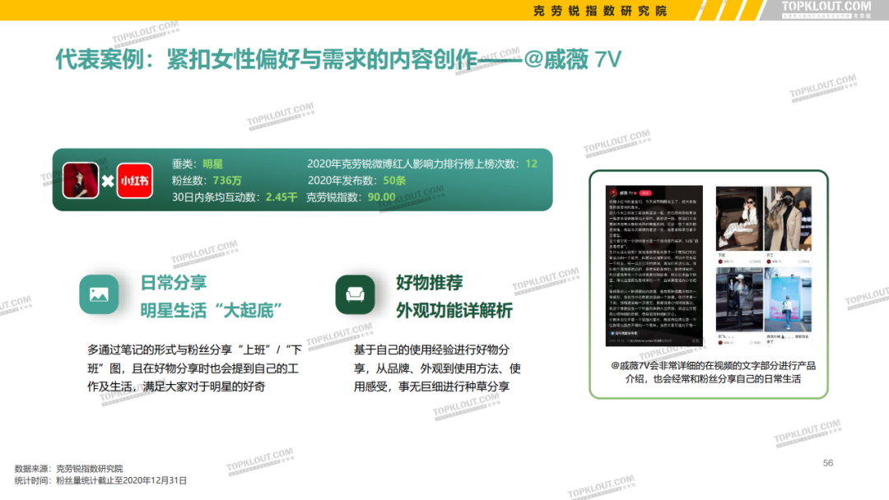Click the picture icon beside 日常分享
Image resolution: width=889 pixels, height=500 pixels.
tap(100, 294)
